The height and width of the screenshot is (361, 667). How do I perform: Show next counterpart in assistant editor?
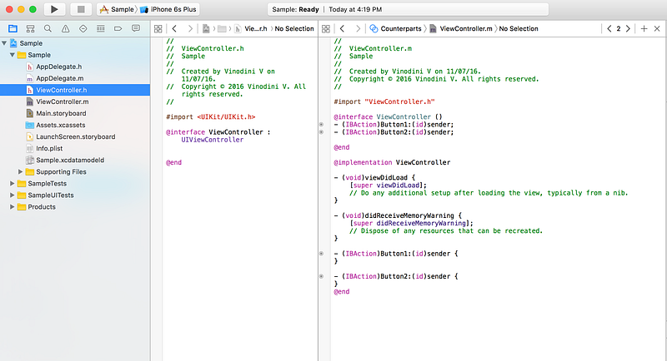pyautogui.click(x=628, y=29)
